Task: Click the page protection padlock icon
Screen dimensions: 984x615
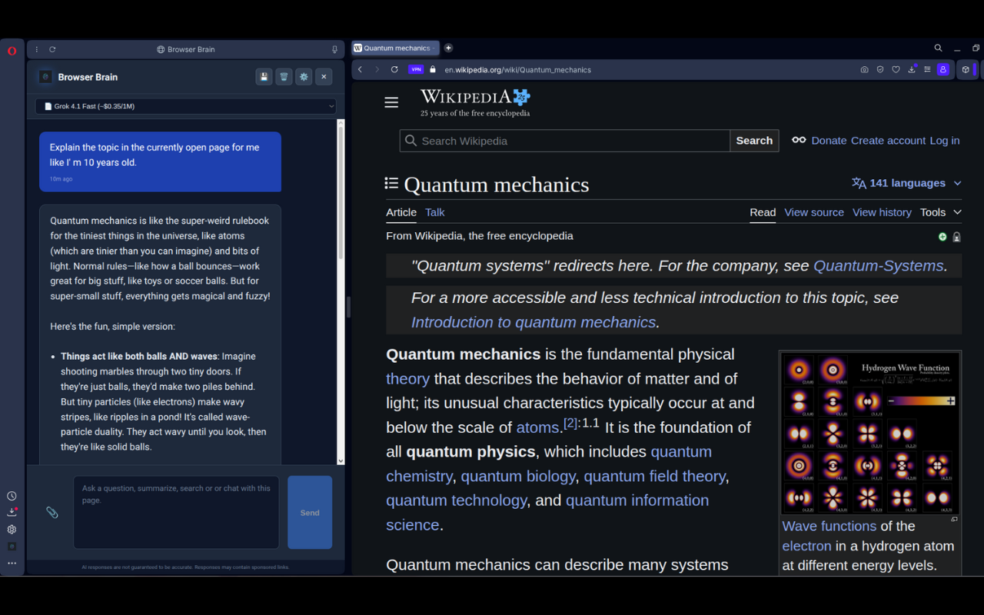Action: tap(956, 237)
